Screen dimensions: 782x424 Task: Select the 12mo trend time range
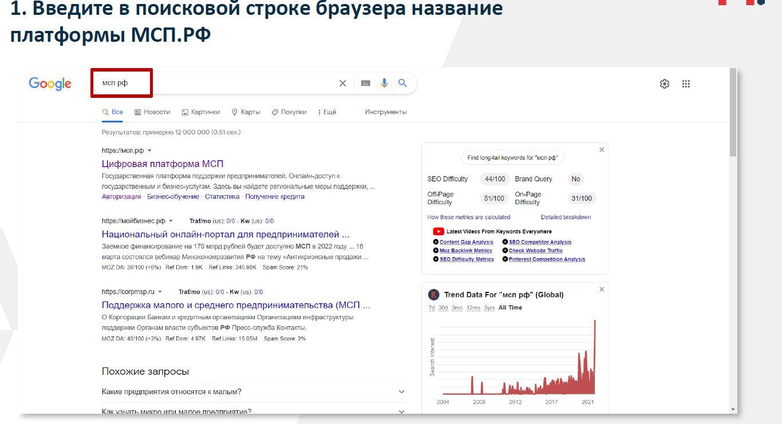point(473,308)
